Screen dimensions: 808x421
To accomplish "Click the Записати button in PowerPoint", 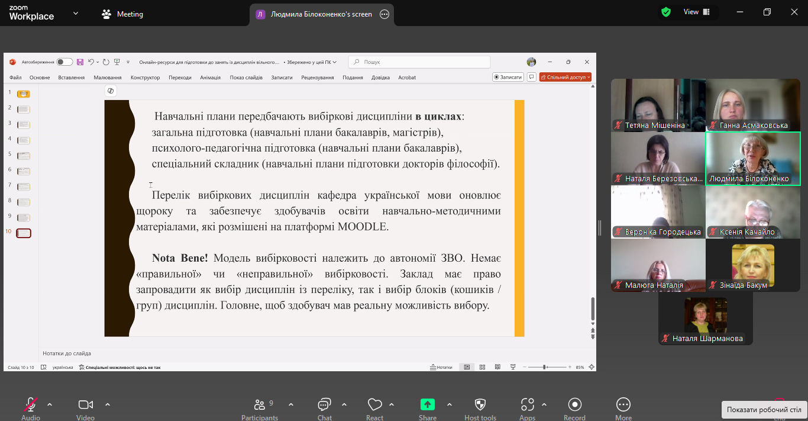I will 508,77.
